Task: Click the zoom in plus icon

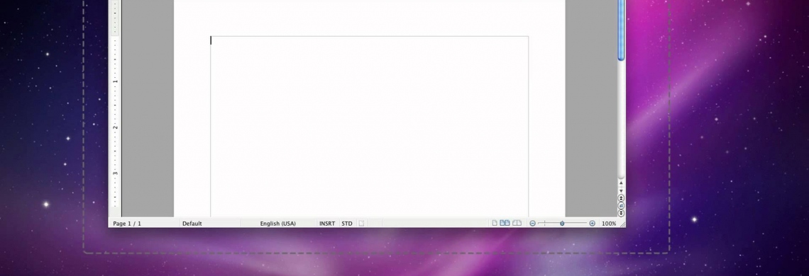Action: click(593, 224)
